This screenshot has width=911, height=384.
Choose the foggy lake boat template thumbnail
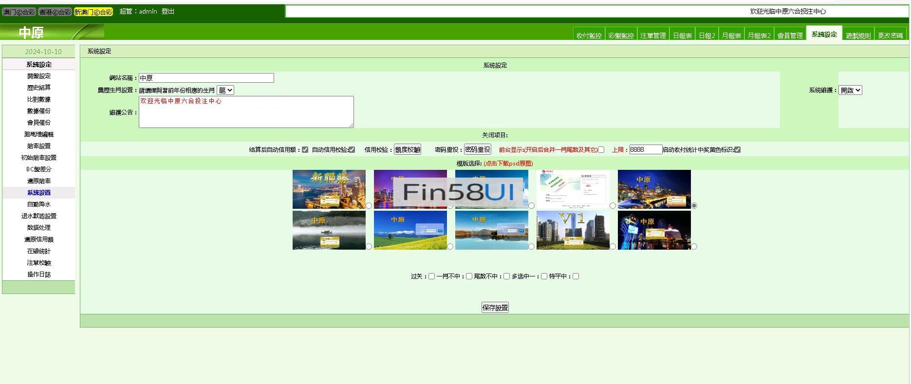point(329,230)
